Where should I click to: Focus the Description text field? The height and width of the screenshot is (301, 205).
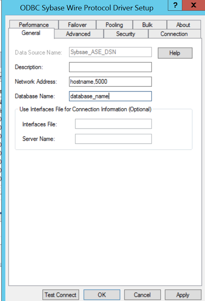(110, 67)
